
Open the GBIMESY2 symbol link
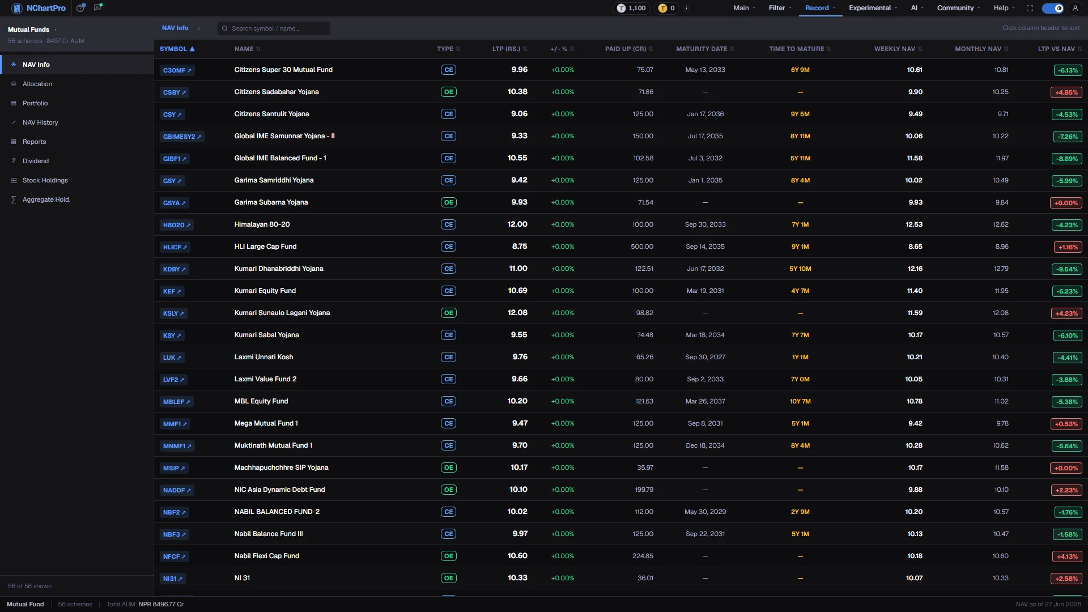tap(182, 137)
